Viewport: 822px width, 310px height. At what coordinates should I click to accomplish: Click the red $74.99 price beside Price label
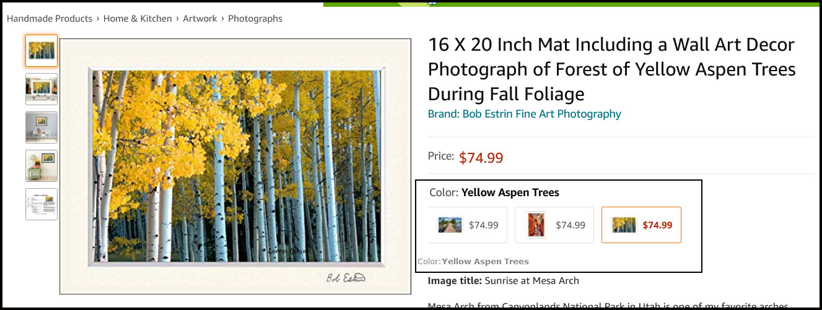tap(481, 158)
